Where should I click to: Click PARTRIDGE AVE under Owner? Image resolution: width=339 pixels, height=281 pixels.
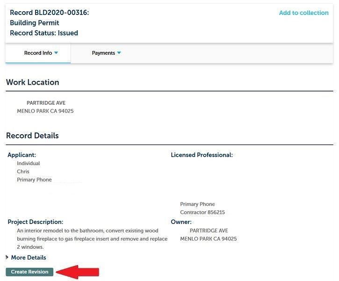point(209,231)
